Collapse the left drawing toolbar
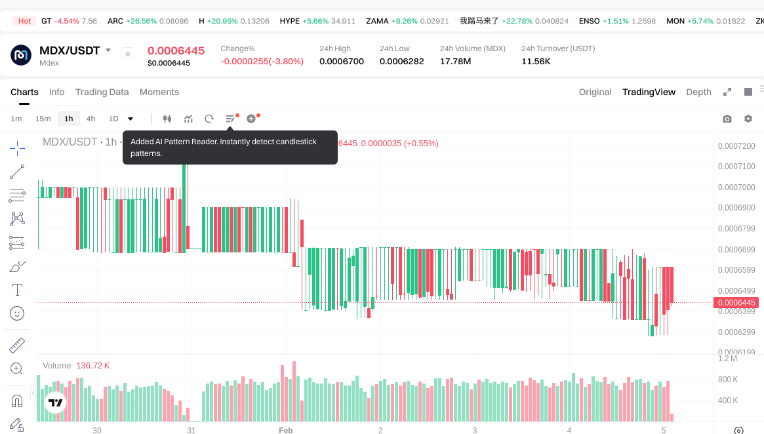Viewport: 764px width, 434px height. [x=33, y=394]
